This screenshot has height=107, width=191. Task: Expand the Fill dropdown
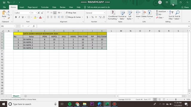coord(162,15)
